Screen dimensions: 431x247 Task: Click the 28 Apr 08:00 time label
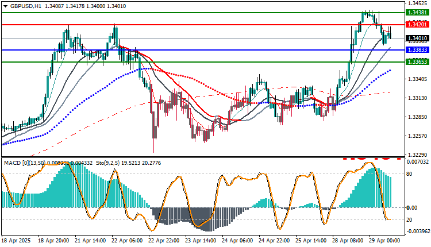pos(348,241)
